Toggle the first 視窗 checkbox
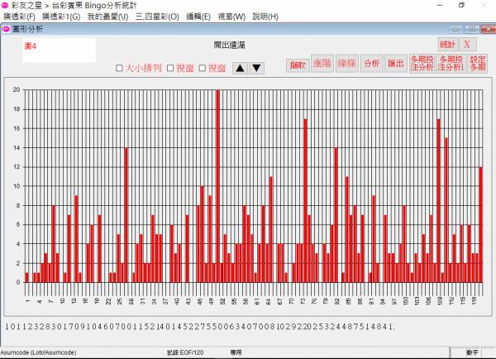The image size is (496, 359). point(171,68)
